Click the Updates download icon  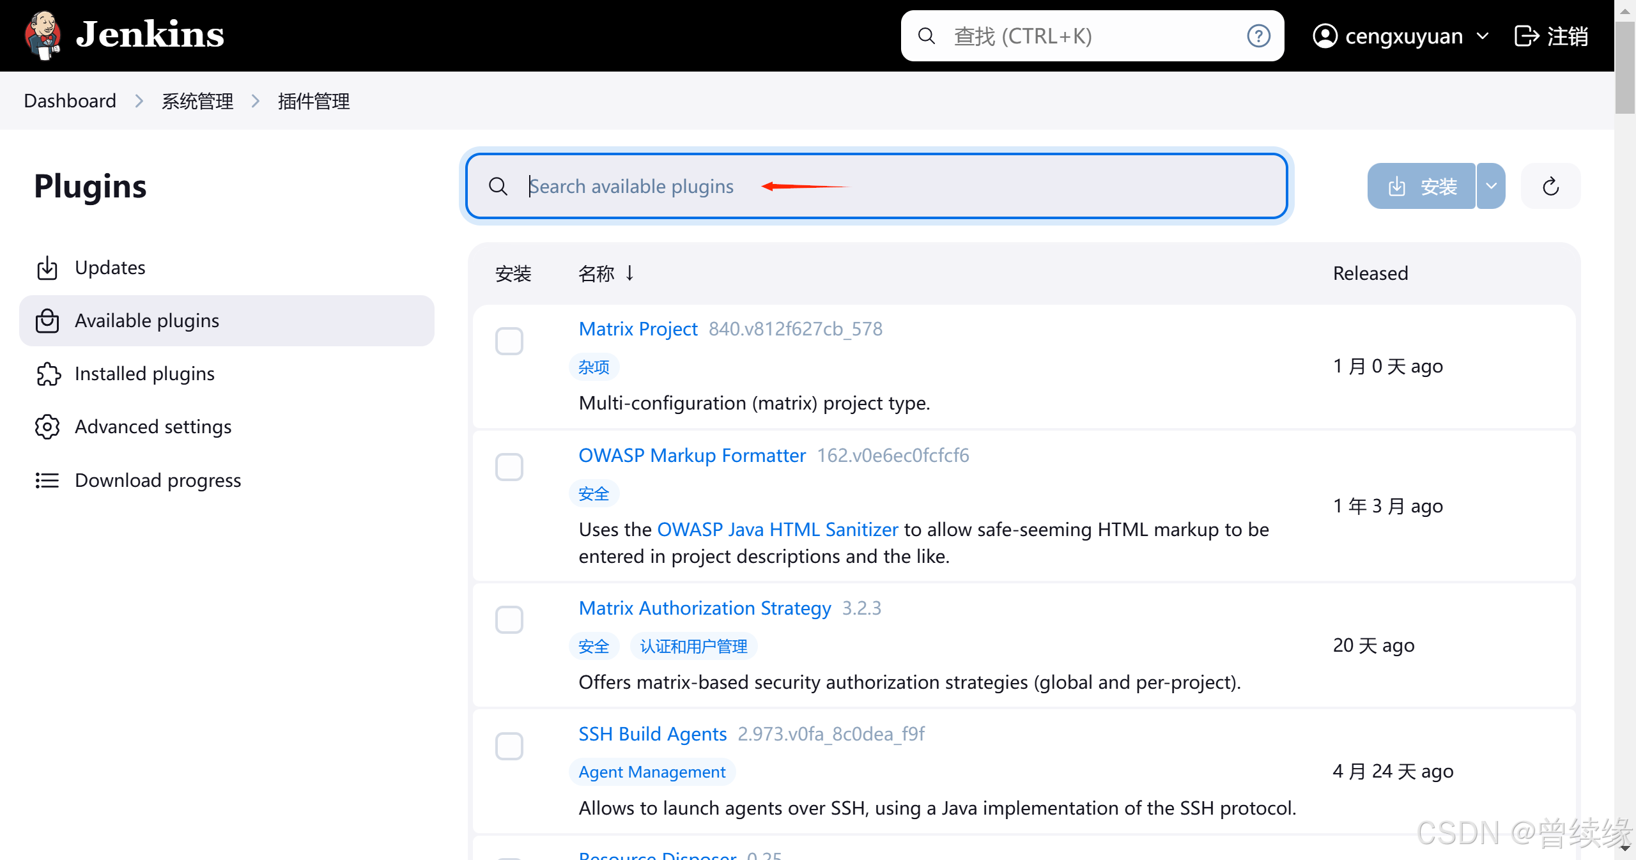coord(47,268)
